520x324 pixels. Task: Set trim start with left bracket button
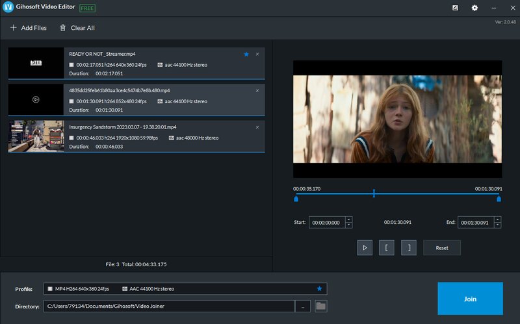pyautogui.click(x=387, y=248)
